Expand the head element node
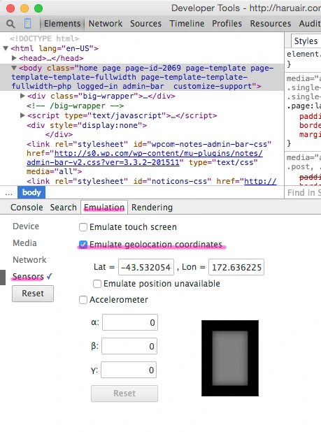The image size is (321, 432). [x=14, y=58]
